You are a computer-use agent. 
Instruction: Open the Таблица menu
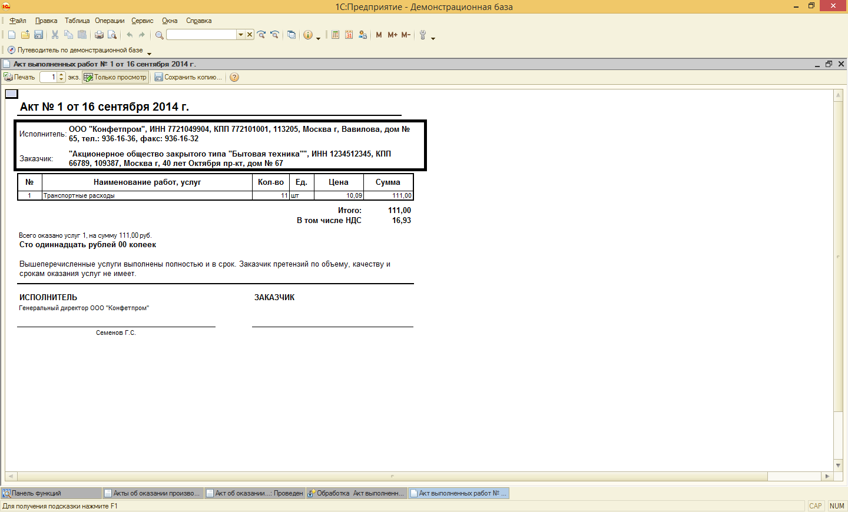point(77,21)
